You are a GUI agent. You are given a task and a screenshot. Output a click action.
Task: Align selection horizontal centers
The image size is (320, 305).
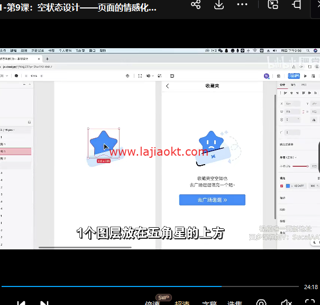point(291,93)
